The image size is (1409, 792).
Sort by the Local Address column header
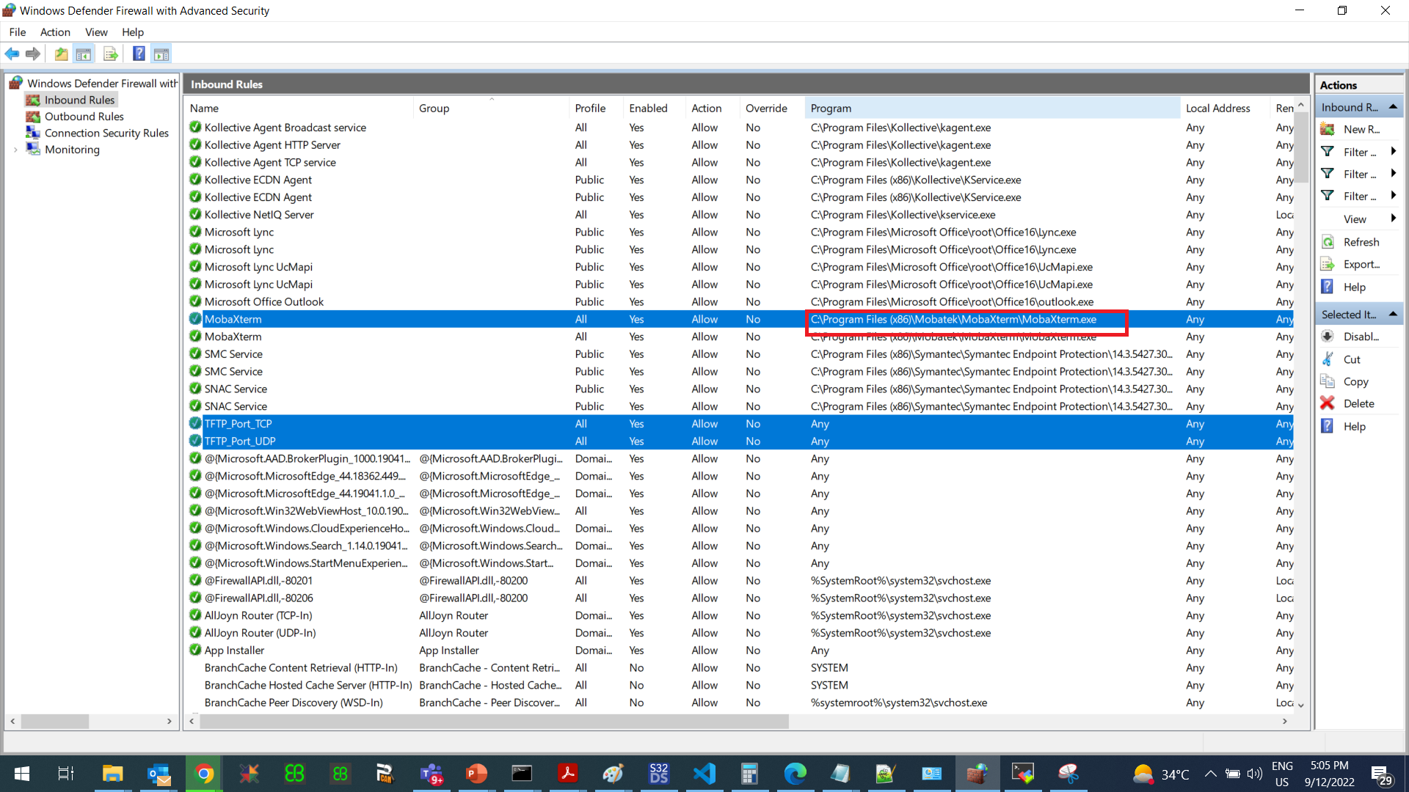(x=1225, y=108)
